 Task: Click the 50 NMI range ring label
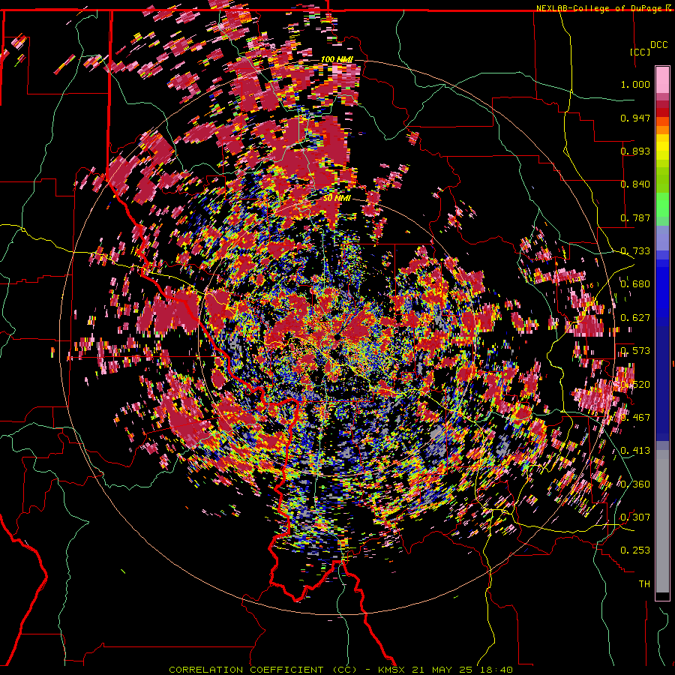[x=337, y=199]
